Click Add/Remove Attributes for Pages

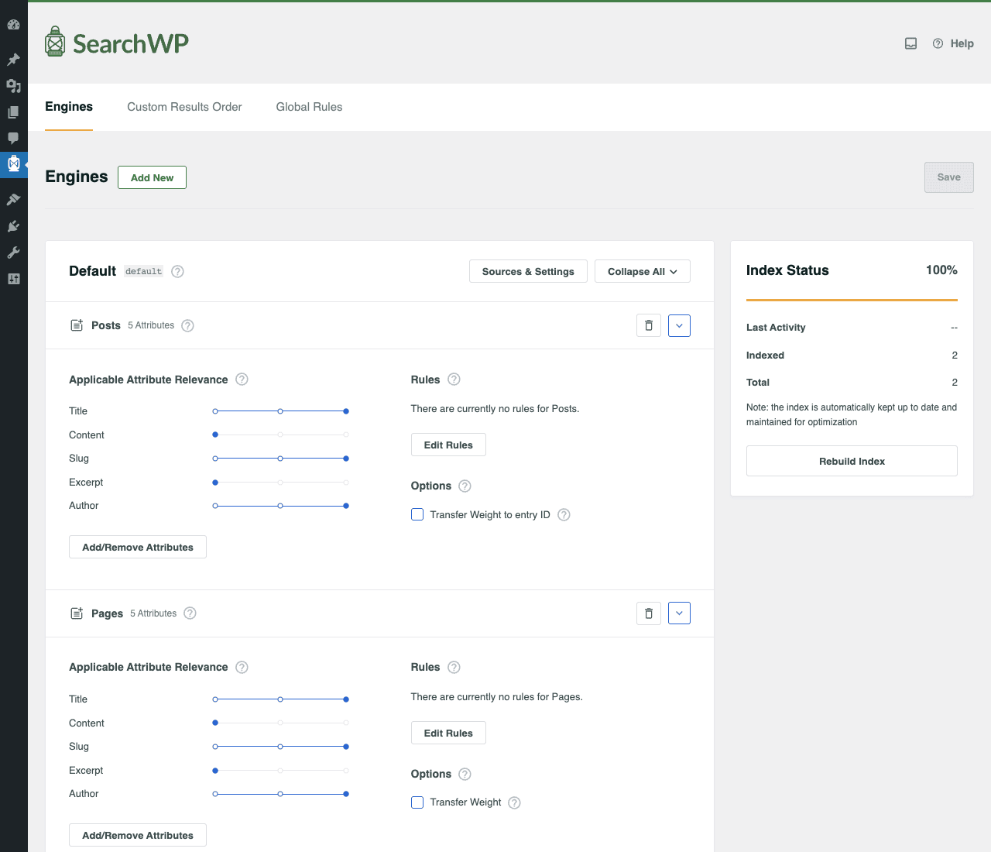(138, 835)
